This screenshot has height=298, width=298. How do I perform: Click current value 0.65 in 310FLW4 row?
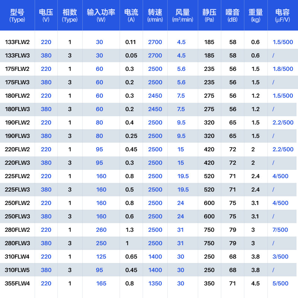(131, 257)
